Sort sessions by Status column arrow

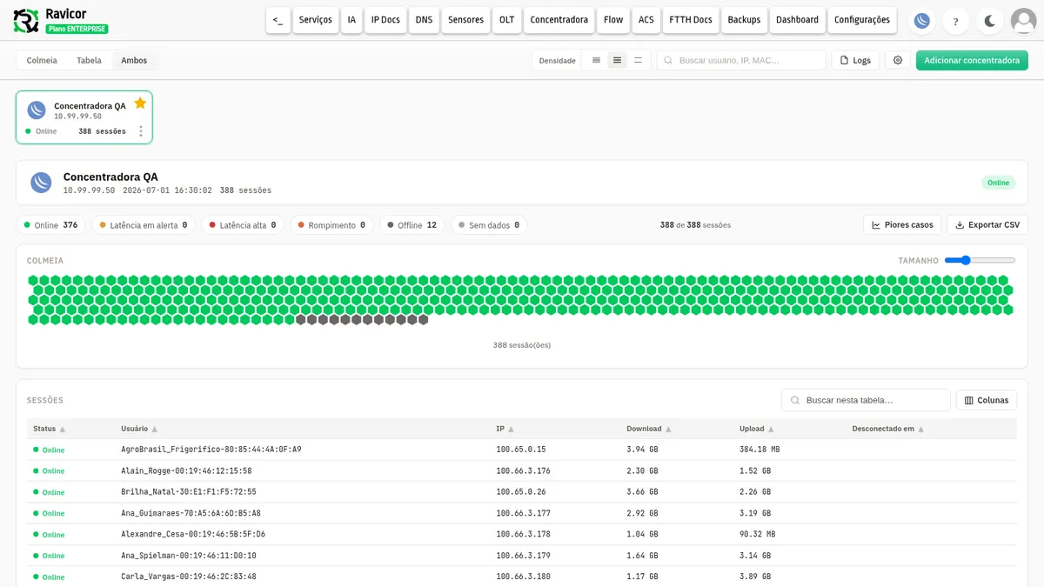pyautogui.click(x=63, y=430)
